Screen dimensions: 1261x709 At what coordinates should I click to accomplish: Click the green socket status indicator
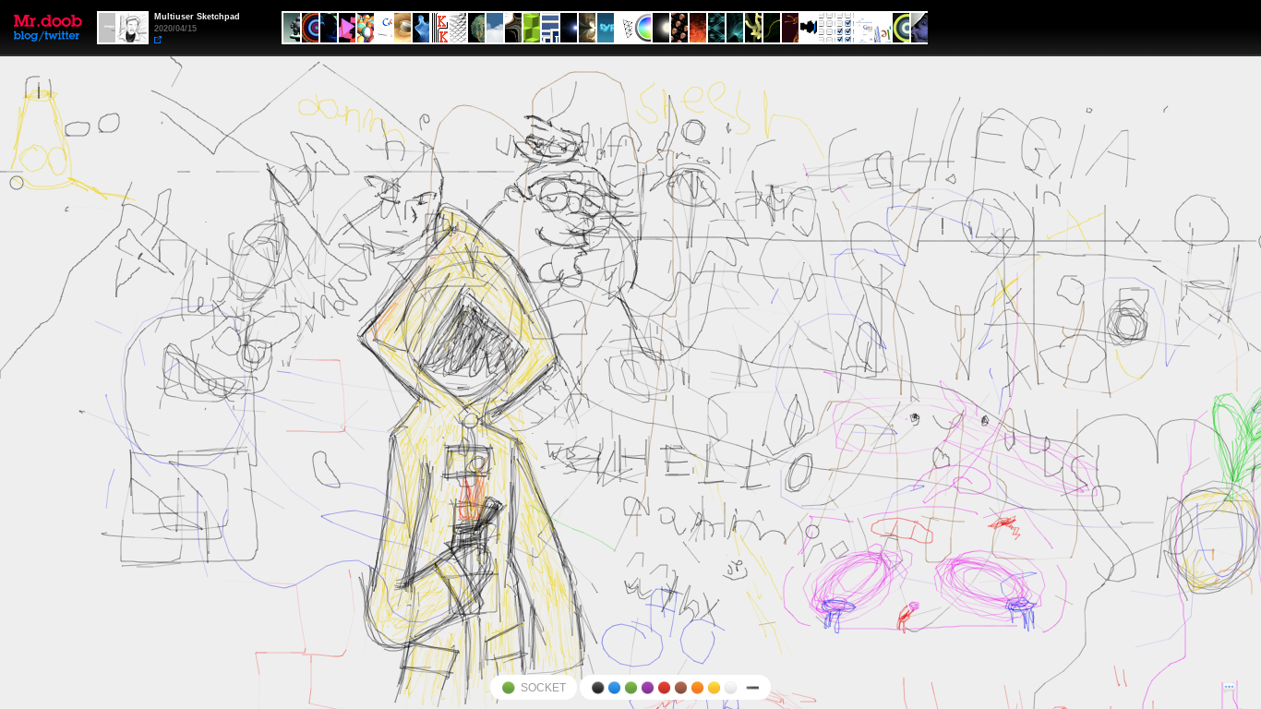[508, 688]
